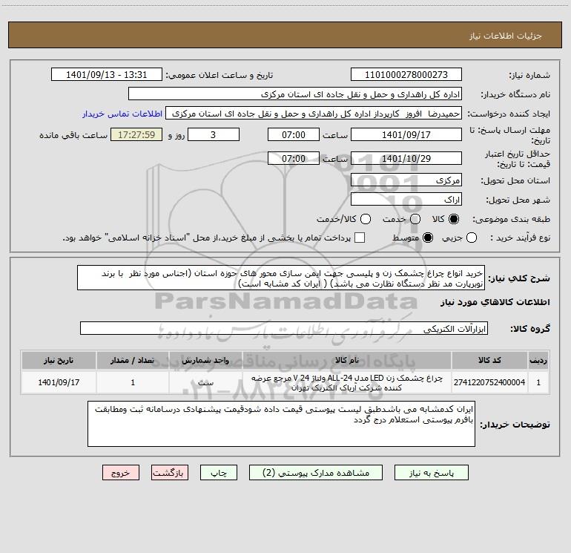Click the توضیحات خریدار text area

tap(281, 424)
